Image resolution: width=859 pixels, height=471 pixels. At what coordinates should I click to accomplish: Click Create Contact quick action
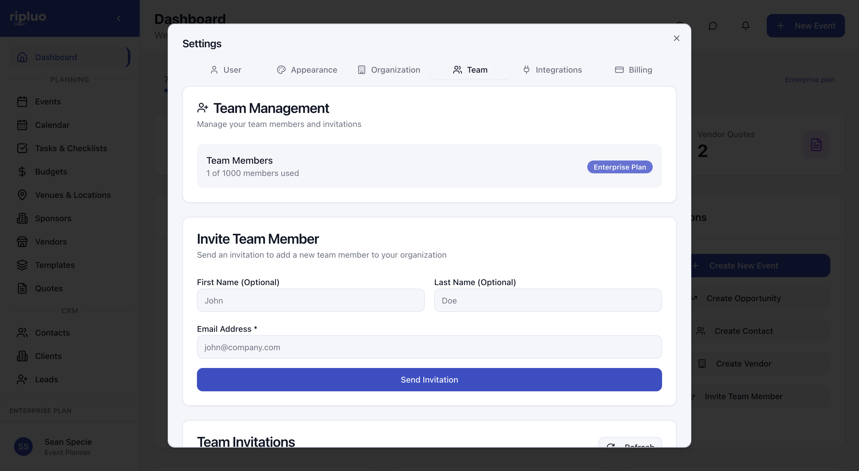[760, 331]
